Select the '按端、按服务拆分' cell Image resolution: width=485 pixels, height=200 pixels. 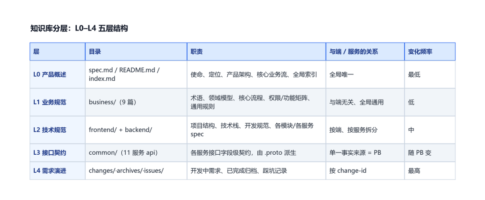click(x=365, y=130)
